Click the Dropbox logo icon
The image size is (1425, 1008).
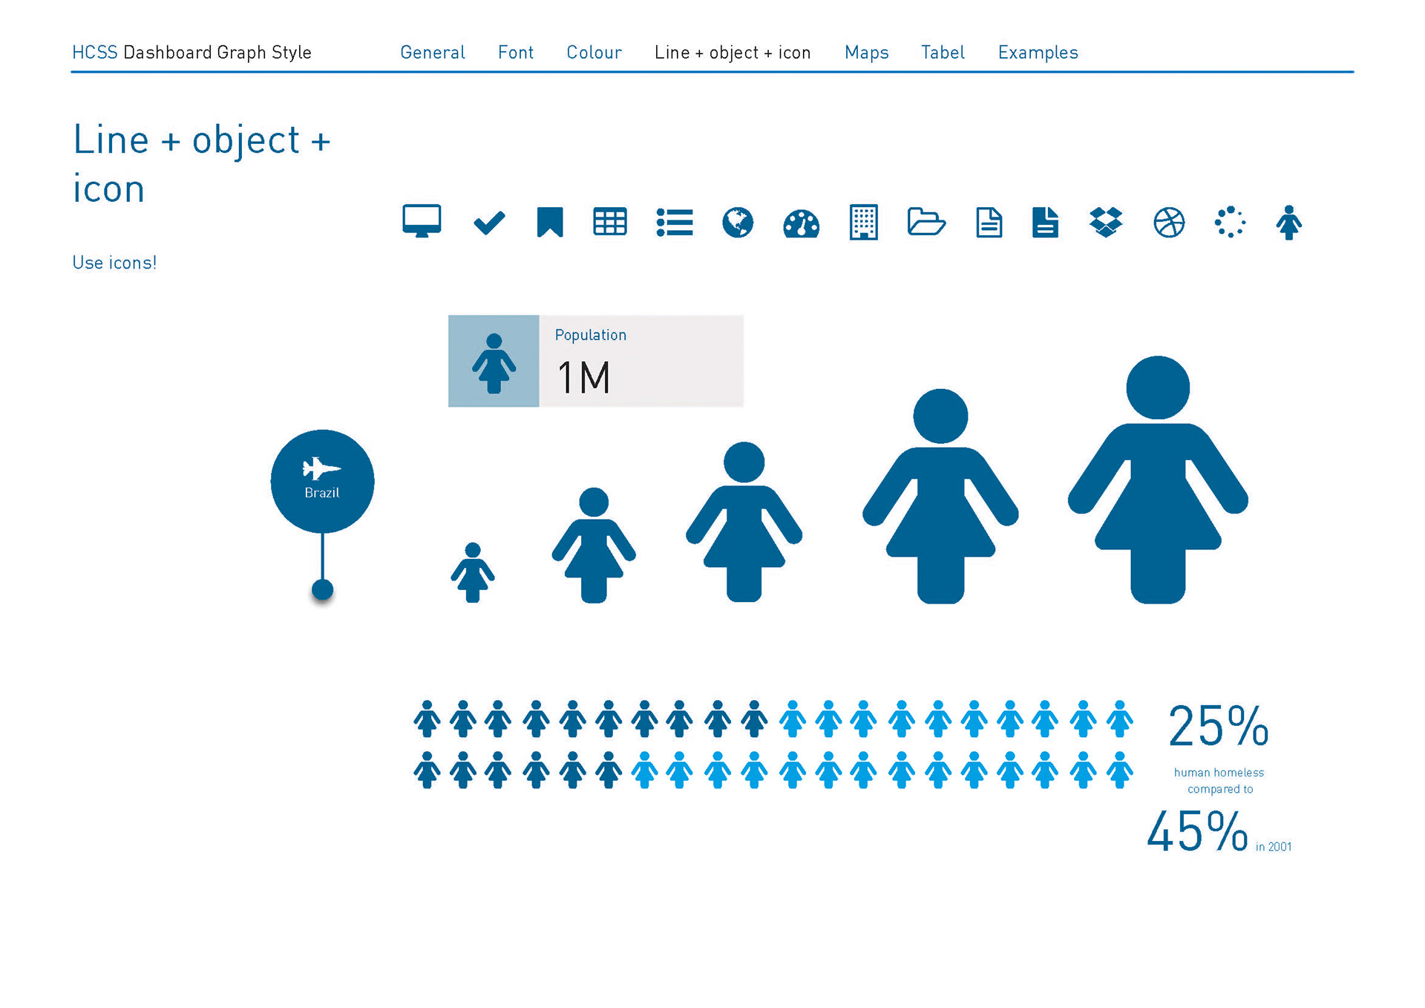coord(1106,222)
